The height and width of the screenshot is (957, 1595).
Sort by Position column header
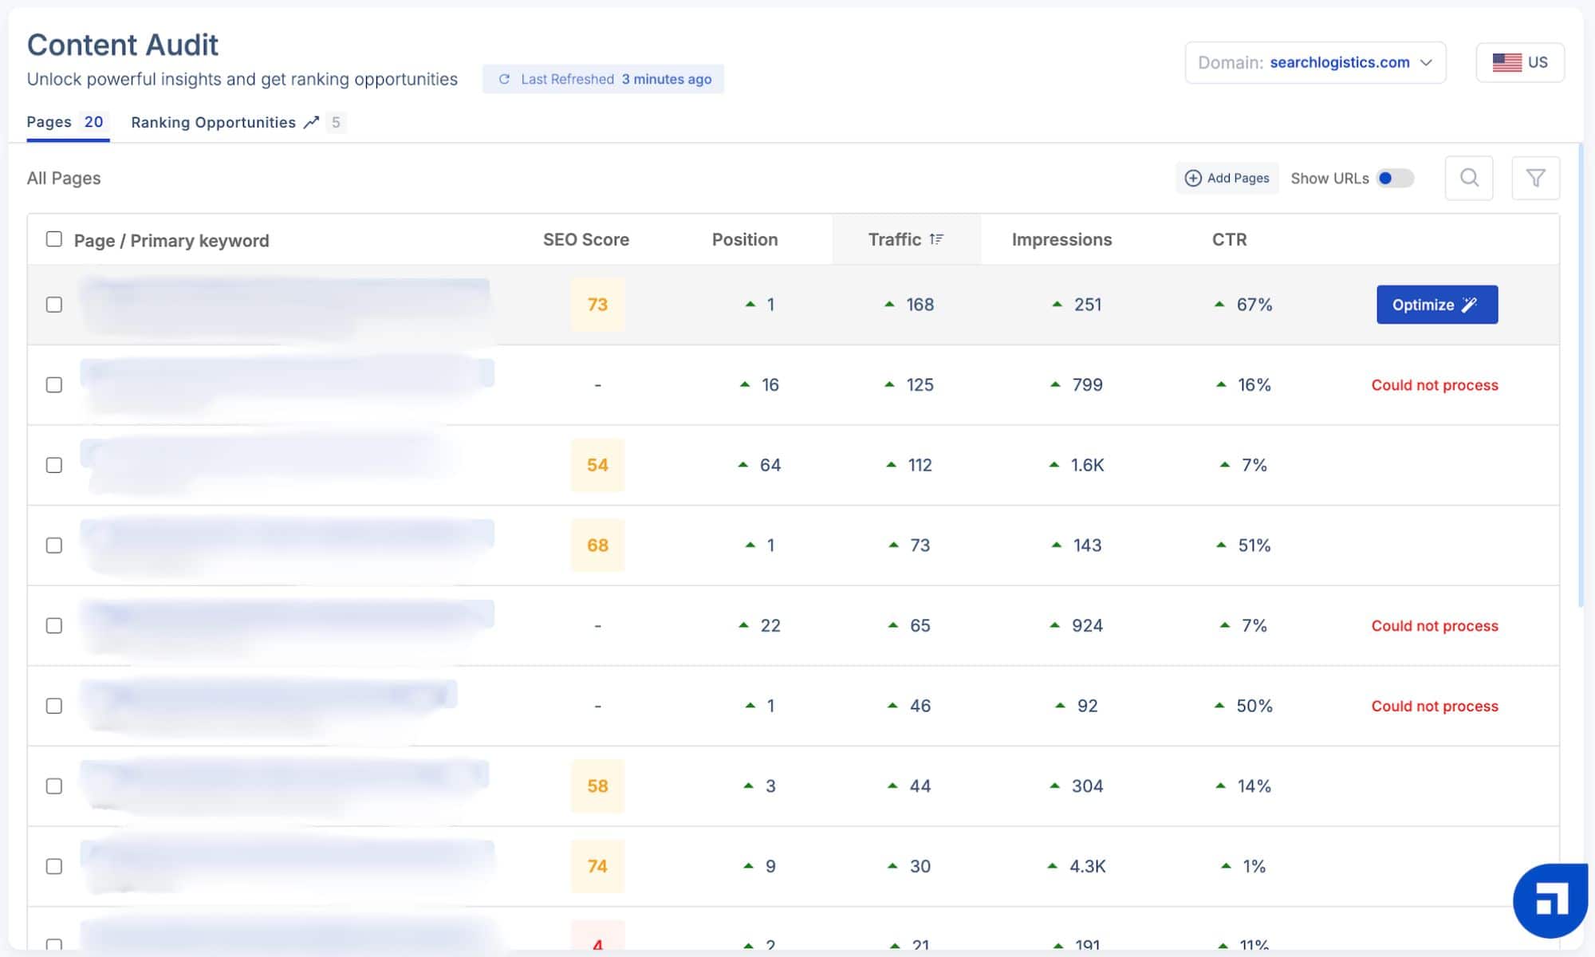744,239
